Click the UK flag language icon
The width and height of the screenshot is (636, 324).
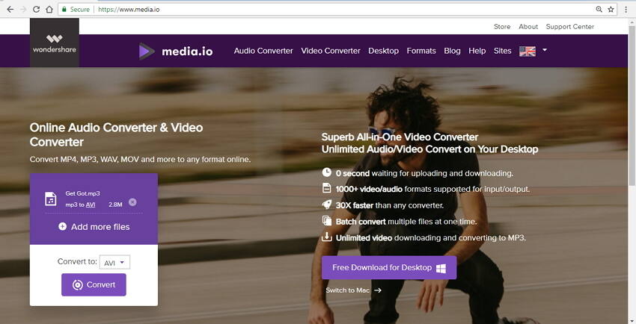pos(528,51)
